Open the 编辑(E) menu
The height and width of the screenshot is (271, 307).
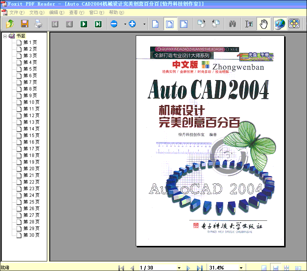coord(57,13)
